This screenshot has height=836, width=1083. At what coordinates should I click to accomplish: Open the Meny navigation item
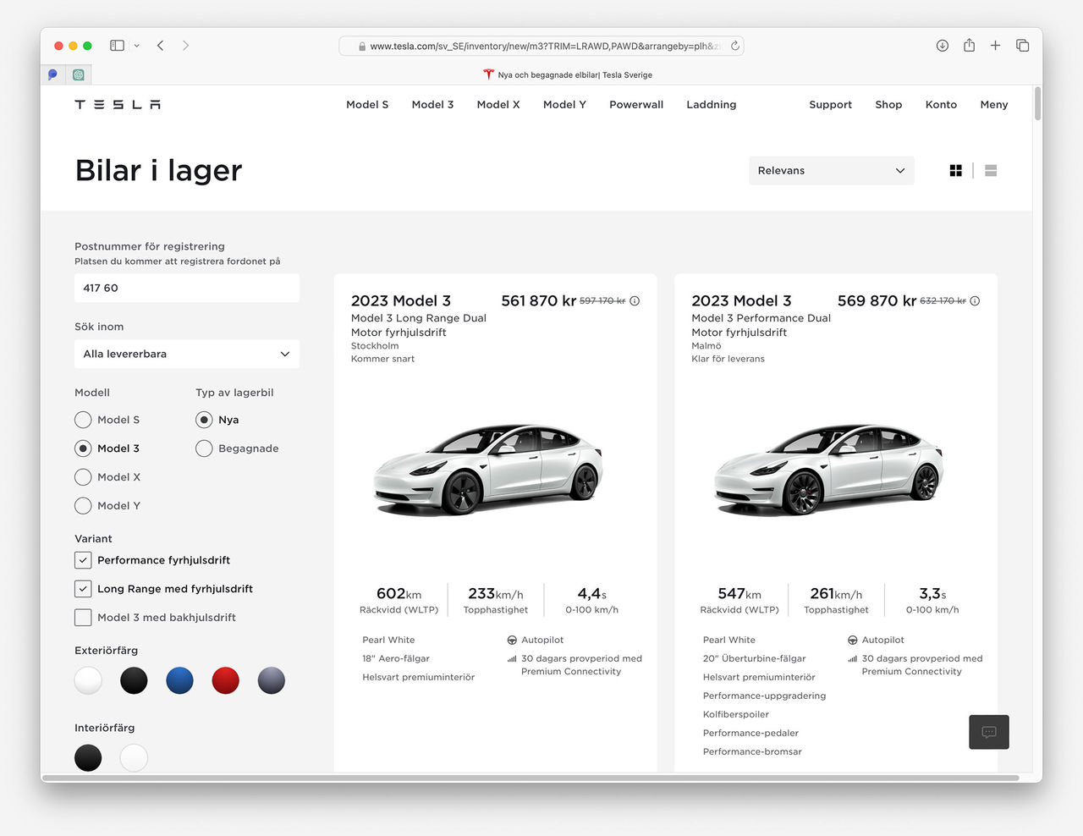[x=993, y=104]
